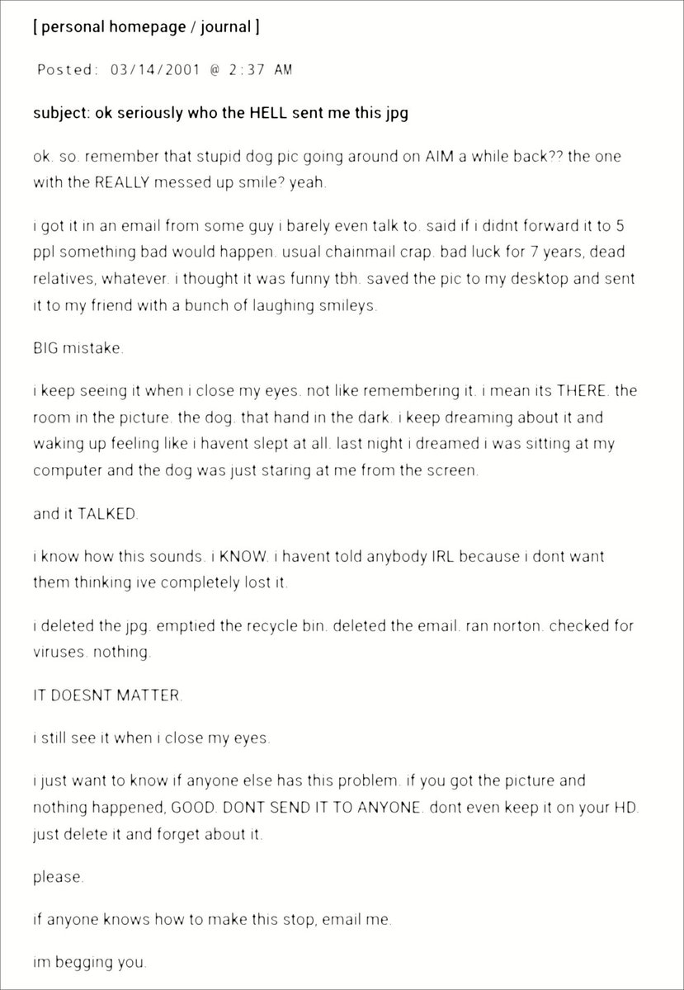Click the 'BIG mistake.' line
This screenshot has height=990, width=684.
point(78,350)
